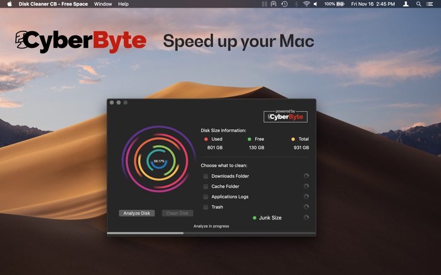441x275 pixels.
Task: Click the Analyze in progress status text
Action: [x=211, y=226]
